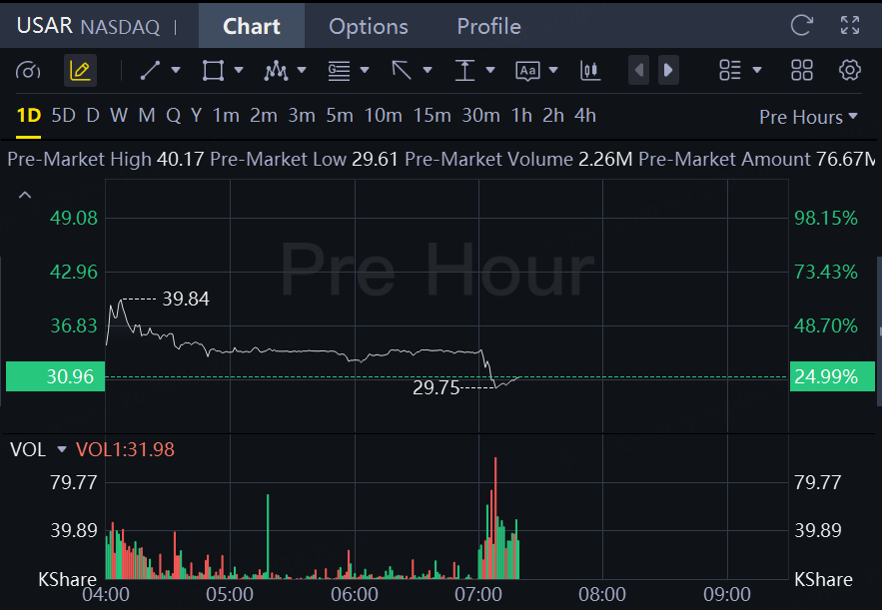
Task: Choose the wave pattern drawing tool
Action: [x=276, y=70]
